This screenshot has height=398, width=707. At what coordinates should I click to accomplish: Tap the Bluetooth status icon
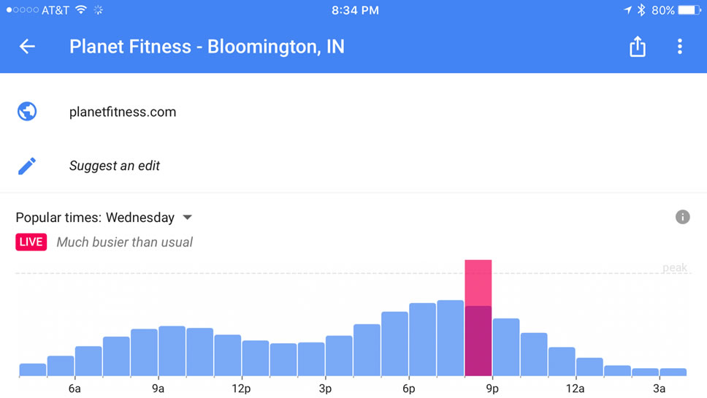pyautogui.click(x=641, y=10)
